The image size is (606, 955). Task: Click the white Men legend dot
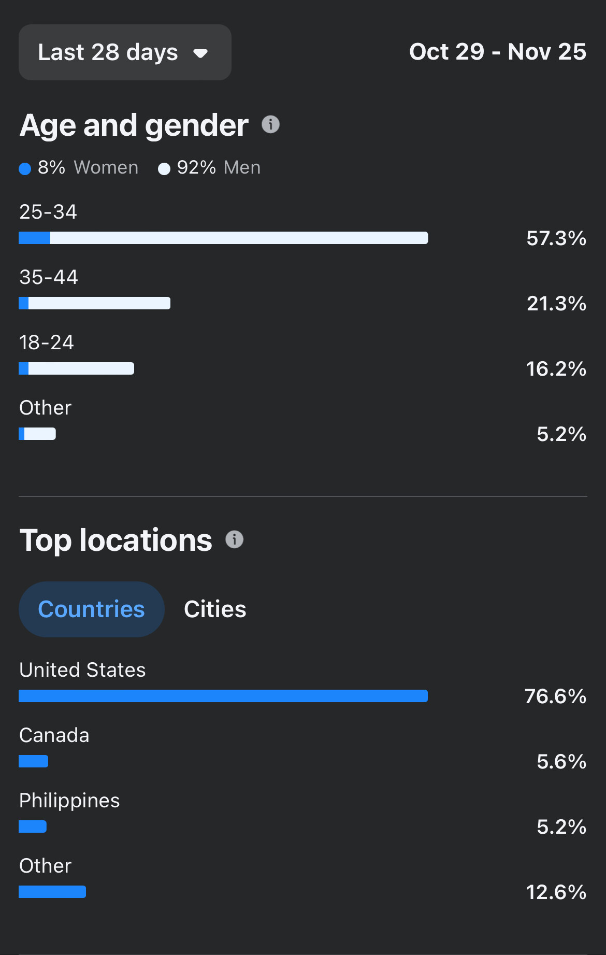coord(164,169)
